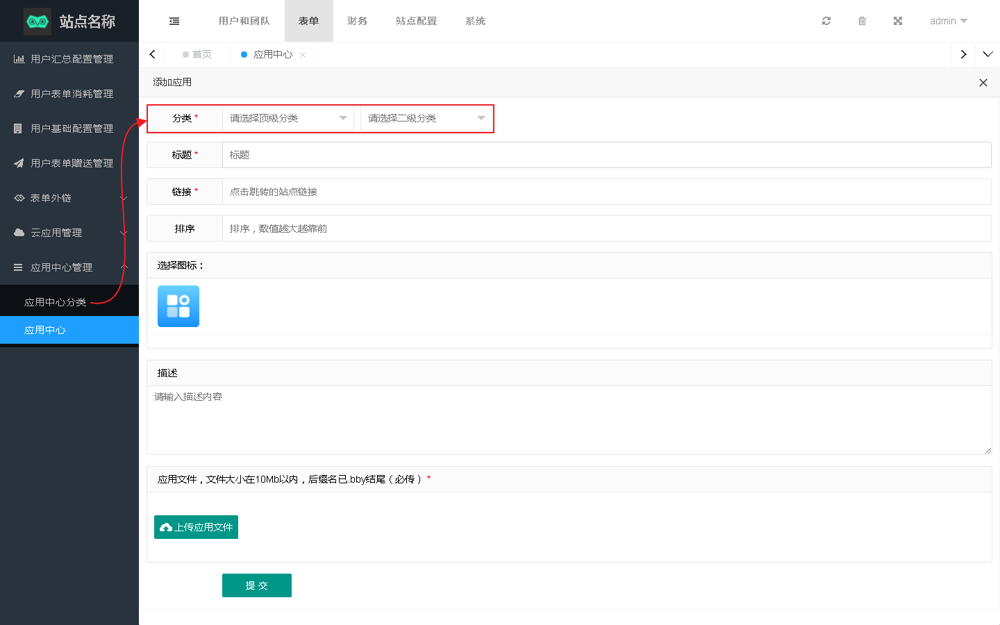Select the blue app grid icon
The width and height of the screenshot is (1000, 625).
point(178,306)
